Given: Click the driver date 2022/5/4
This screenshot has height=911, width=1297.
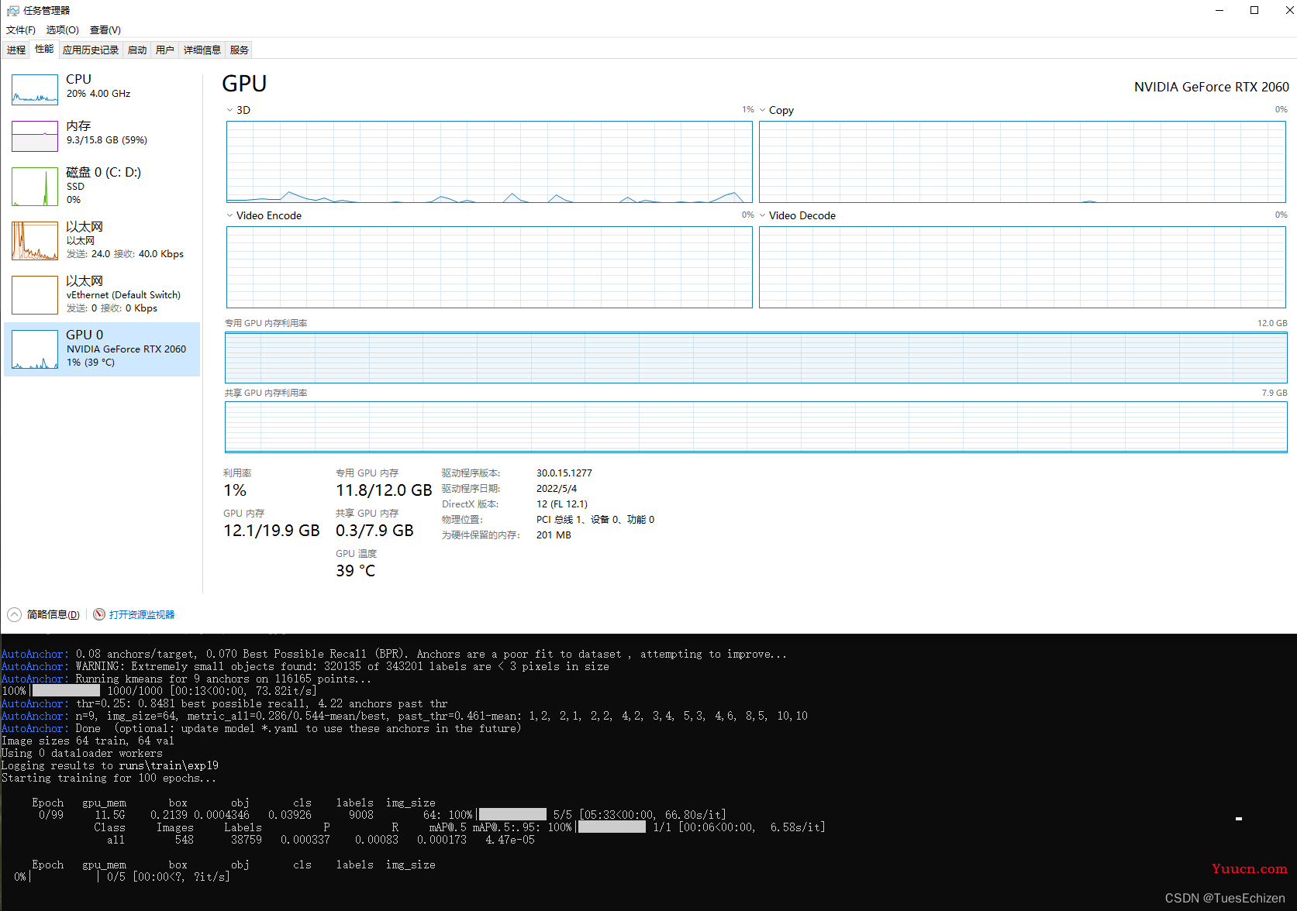Looking at the screenshot, I should click(x=557, y=488).
